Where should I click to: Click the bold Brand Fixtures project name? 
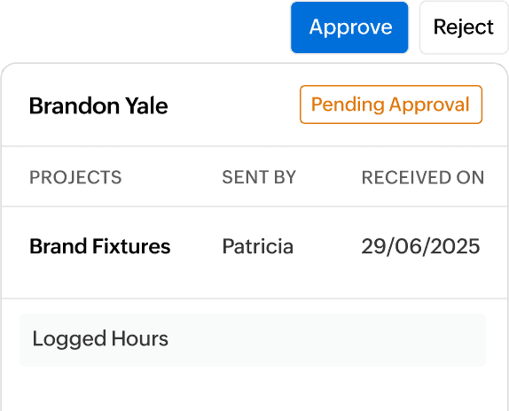click(100, 246)
